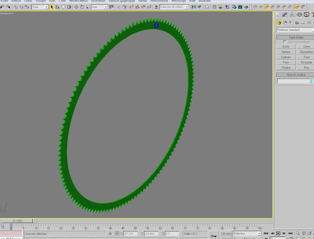Click the Quick Render teapot icon
This screenshot has width=314, height=239.
click(x=246, y=7)
